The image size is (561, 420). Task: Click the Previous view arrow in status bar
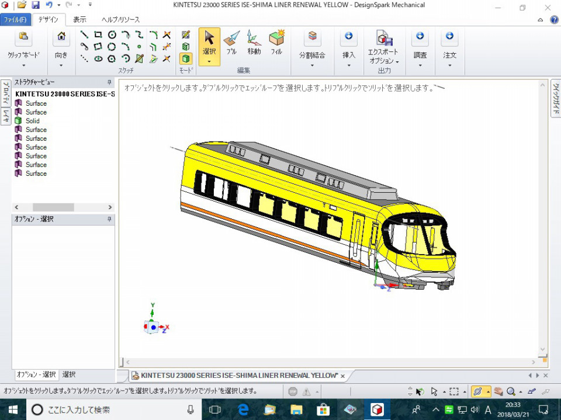[532, 391]
